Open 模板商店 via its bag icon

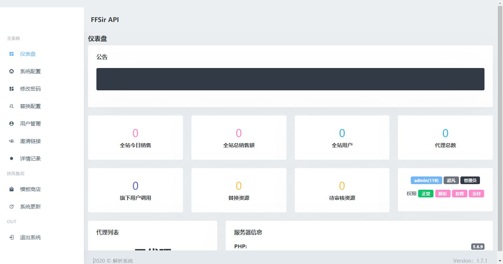[11, 189]
